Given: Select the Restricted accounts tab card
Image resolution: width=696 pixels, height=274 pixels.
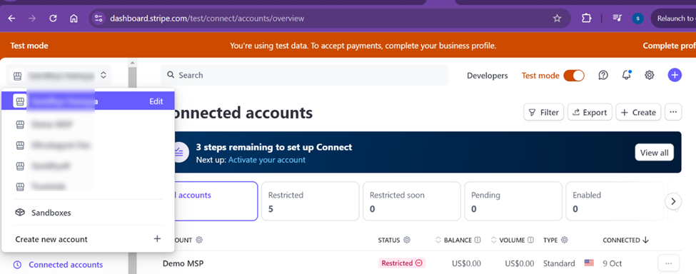Looking at the screenshot, I should 310,201.
